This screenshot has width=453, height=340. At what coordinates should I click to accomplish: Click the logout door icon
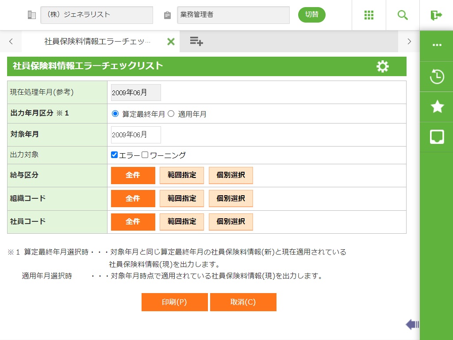click(436, 15)
